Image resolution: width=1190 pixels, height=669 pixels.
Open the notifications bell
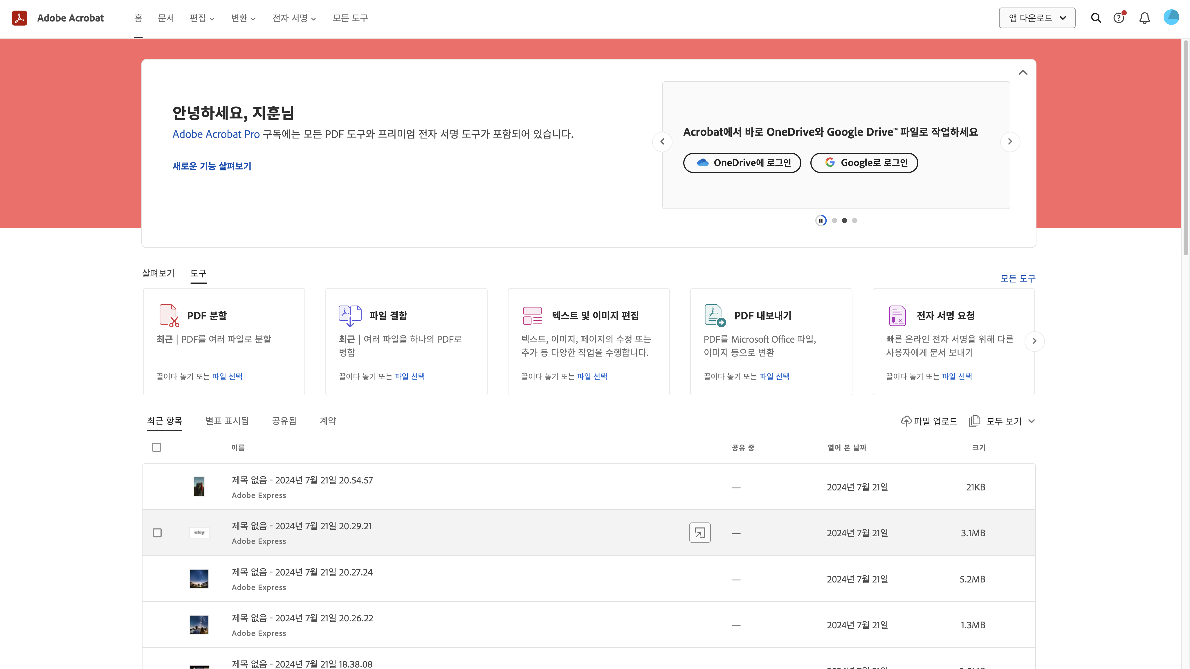pyautogui.click(x=1144, y=18)
